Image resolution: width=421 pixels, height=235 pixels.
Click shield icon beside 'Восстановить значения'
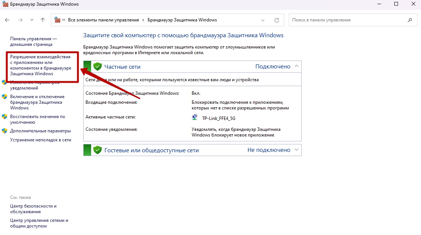[x=5, y=117]
